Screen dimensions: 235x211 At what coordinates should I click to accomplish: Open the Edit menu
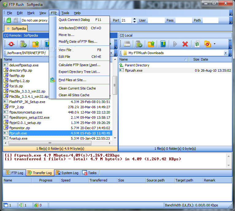pyautogui.click(x=20, y=13)
